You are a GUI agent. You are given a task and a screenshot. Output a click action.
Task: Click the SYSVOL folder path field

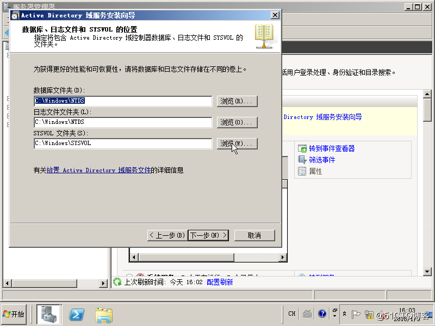coord(123,143)
